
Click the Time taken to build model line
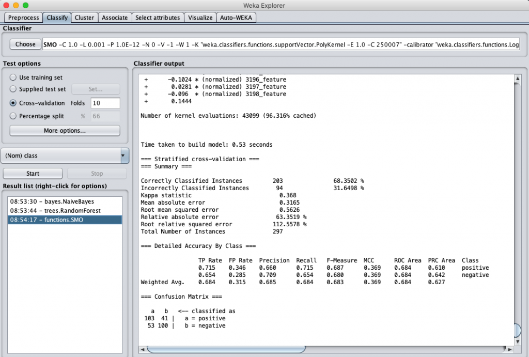pyautogui.click(x=207, y=145)
